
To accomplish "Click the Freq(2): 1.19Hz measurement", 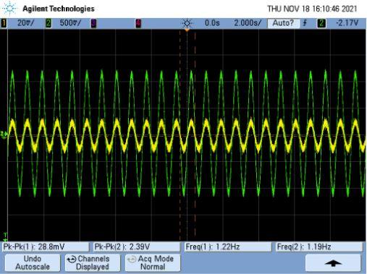I will (x=319, y=247).
